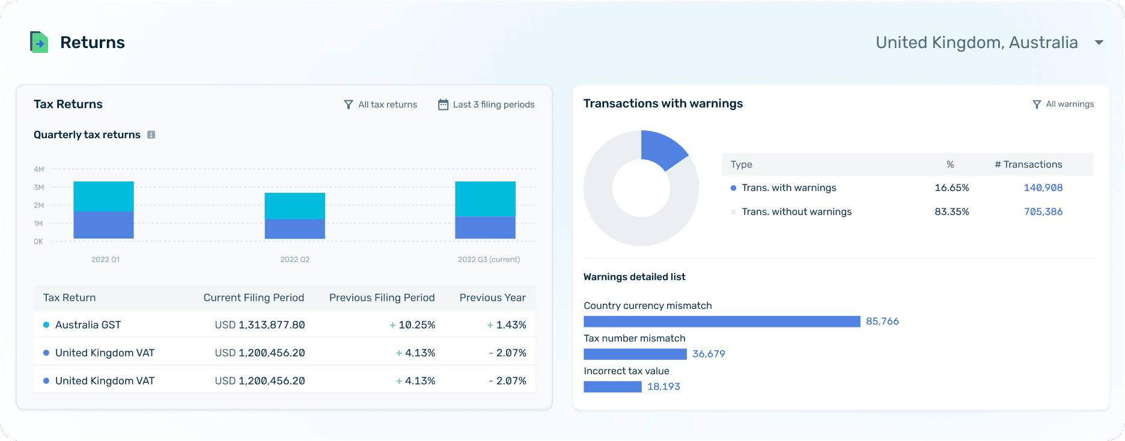Open the All warnings filter
Screen dimensions: 1125x441
1063,105
